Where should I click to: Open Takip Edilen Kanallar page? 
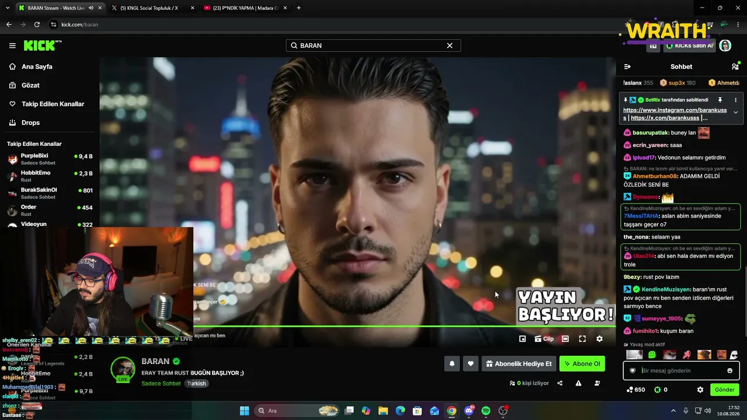pos(53,104)
